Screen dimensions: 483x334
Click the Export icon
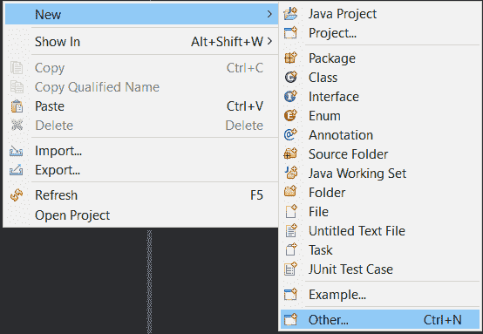(x=16, y=170)
